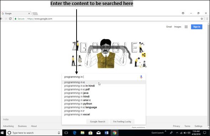
Task: Open the Business footer link
Action: coord(22,126)
